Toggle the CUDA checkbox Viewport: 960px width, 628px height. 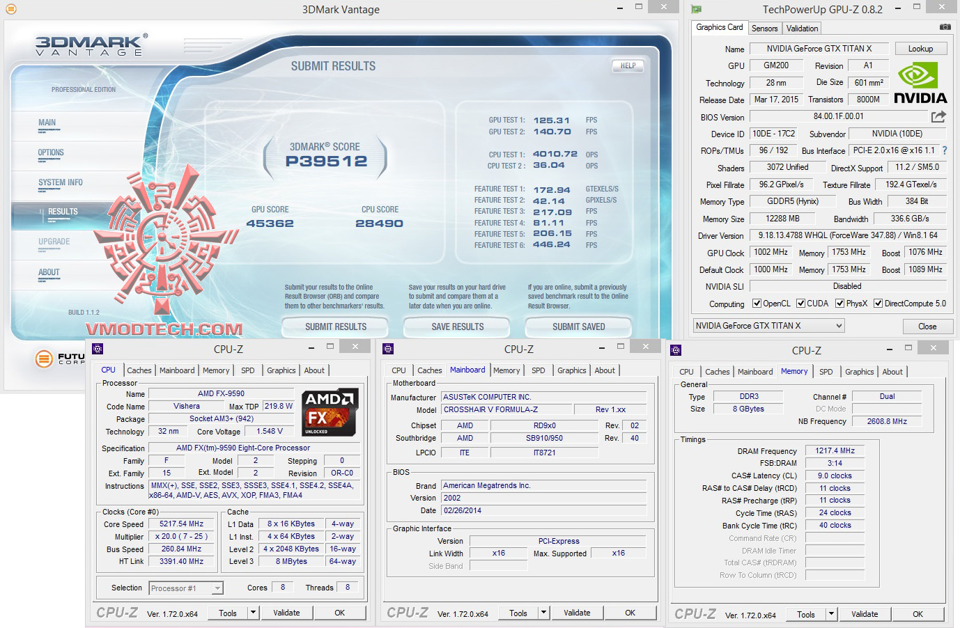(x=800, y=304)
